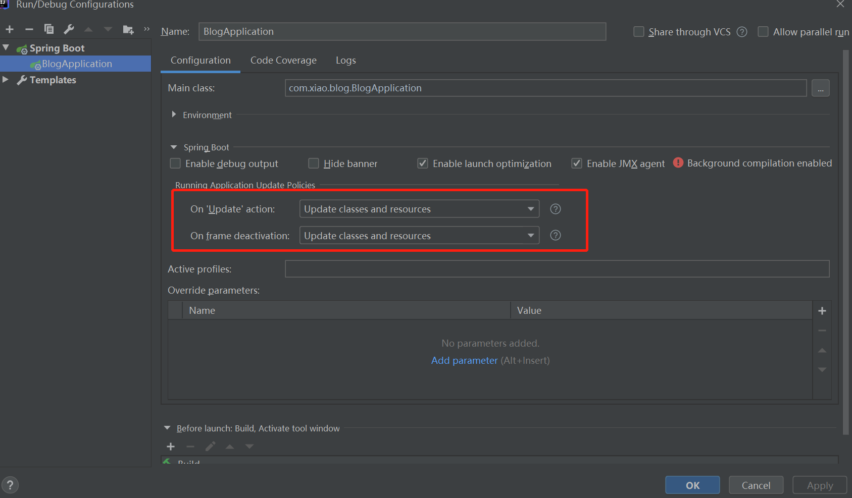The height and width of the screenshot is (498, 852).
Task: Open help for On frame deactivation
Action: [x=556, y=235]
